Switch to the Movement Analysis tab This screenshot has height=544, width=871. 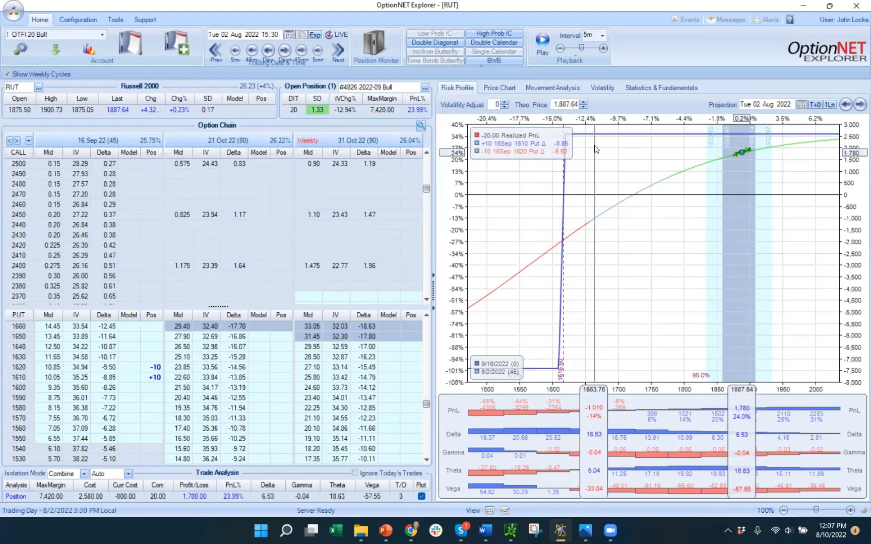(552, 88)
